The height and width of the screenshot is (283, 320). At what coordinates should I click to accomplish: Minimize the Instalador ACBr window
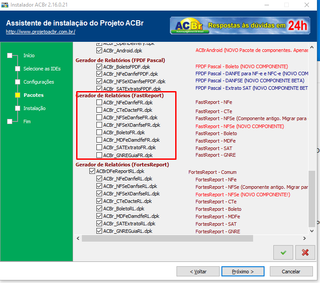(x=267, y=5)
